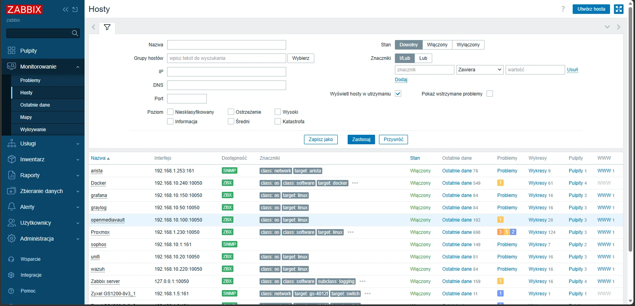Click the Usługi hierarchy icon

tap(12, 143)
